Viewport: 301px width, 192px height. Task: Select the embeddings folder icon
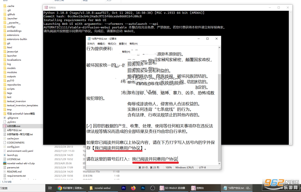click(5, 31)
